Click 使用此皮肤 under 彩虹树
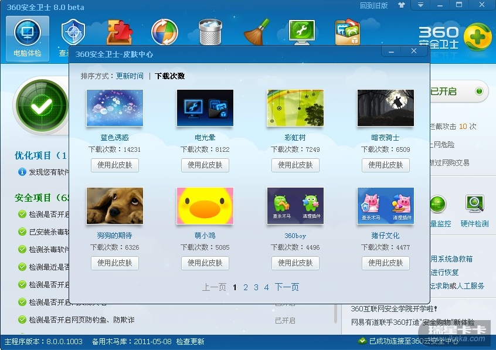The image size is (496, 350). pyautogui.click(x=295, y=165)
